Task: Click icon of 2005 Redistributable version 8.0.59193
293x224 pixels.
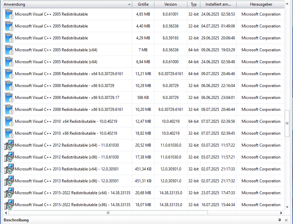Action: 9,38
